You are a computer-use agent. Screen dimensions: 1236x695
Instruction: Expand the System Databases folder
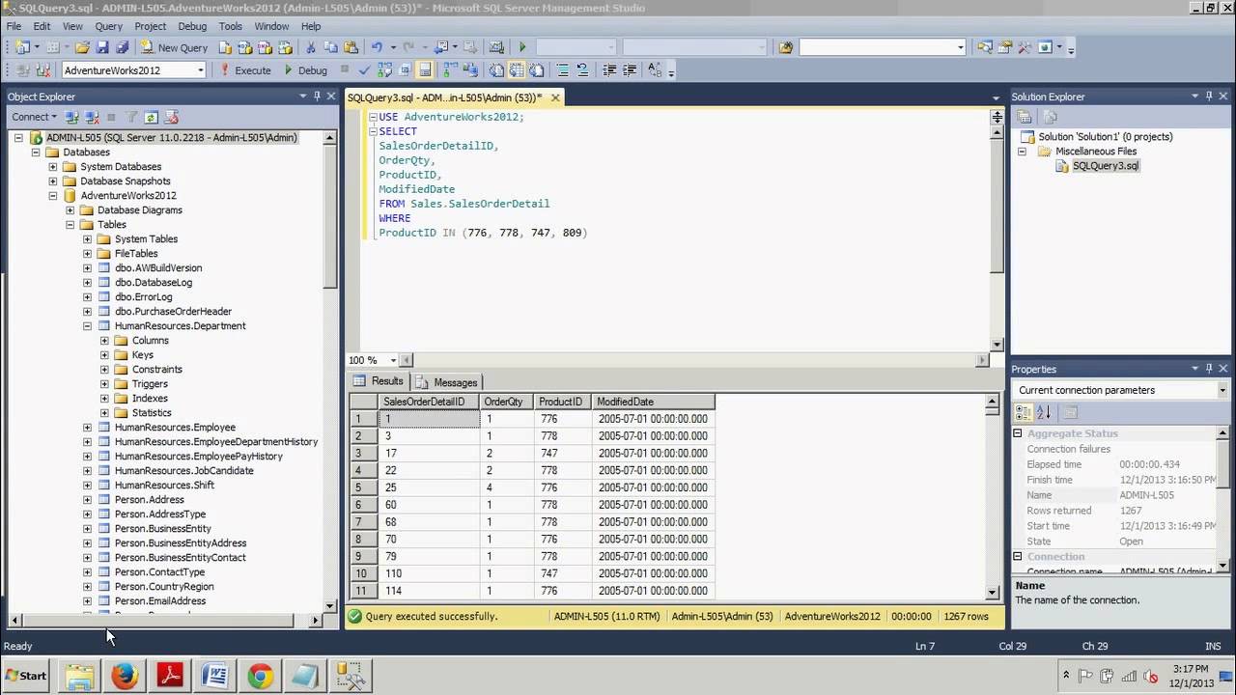pyautogui.click(x=53, y=167)
